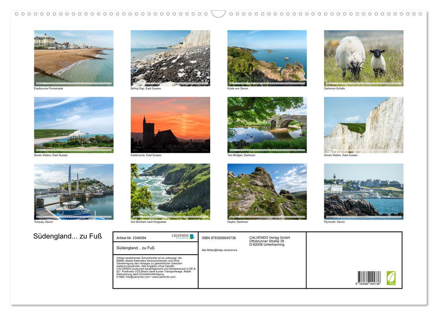Click the Eastbourne sunset church photo

click(x=170, y=125)
